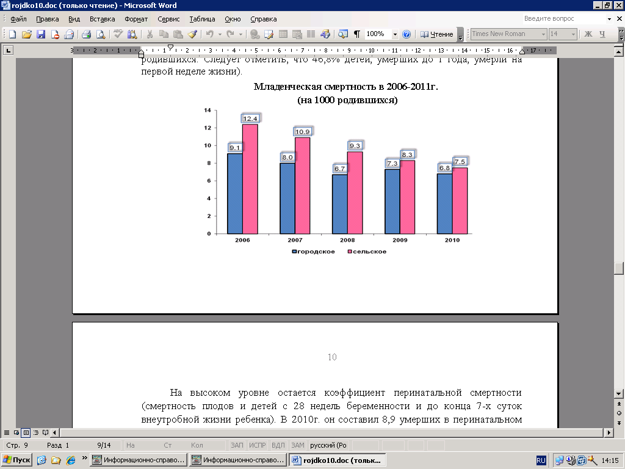Screen dimensions: 625x469
Task: Click the vertical scrollbar thumb
Action: [619, 268]
